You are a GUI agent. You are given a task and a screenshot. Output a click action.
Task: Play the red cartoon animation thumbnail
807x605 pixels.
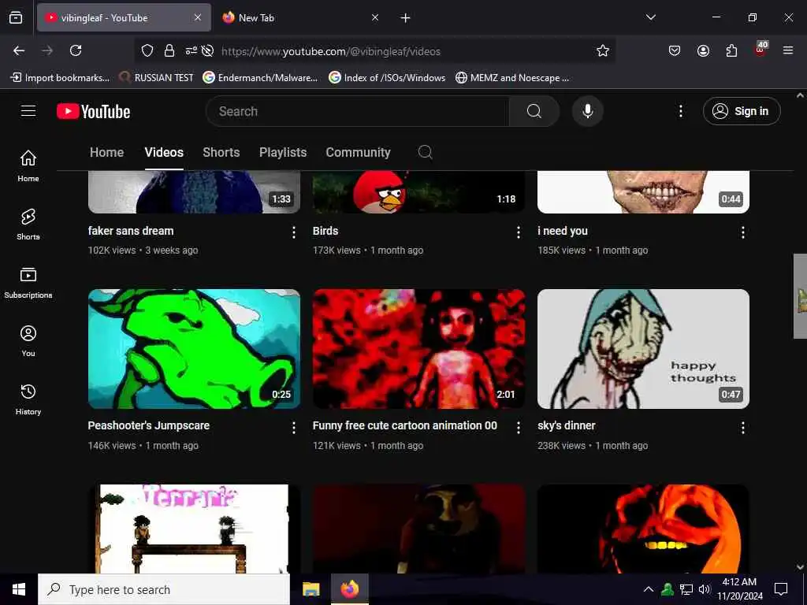pyautogui.click(x=419, y=349)
